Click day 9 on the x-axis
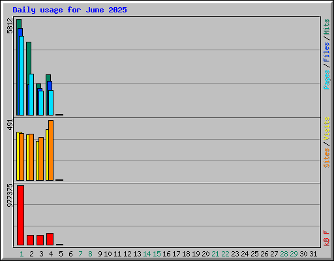This screenshot has height=261, width=334. pos(100,254)
